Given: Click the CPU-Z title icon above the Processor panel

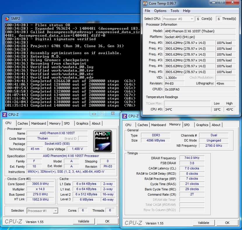Looking at the screenshot, I should (x=4, y=114).
